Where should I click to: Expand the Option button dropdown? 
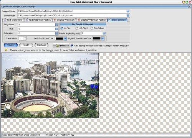68,46
